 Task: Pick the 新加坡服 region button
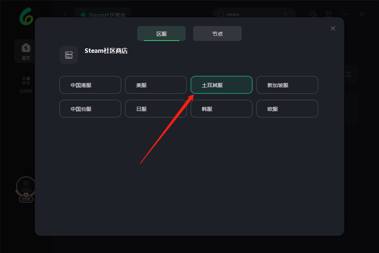coord(287,85)
